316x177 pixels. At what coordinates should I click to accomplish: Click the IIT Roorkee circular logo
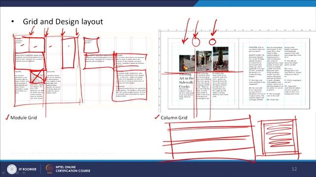(x=12, y=169)
